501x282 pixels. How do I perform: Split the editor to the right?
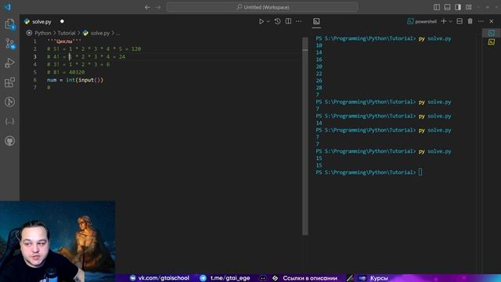click(x=288, y=21)
